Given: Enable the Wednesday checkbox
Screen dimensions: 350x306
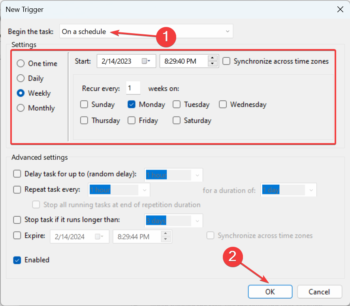Looking at the screenshot, I should click(223, 104).
